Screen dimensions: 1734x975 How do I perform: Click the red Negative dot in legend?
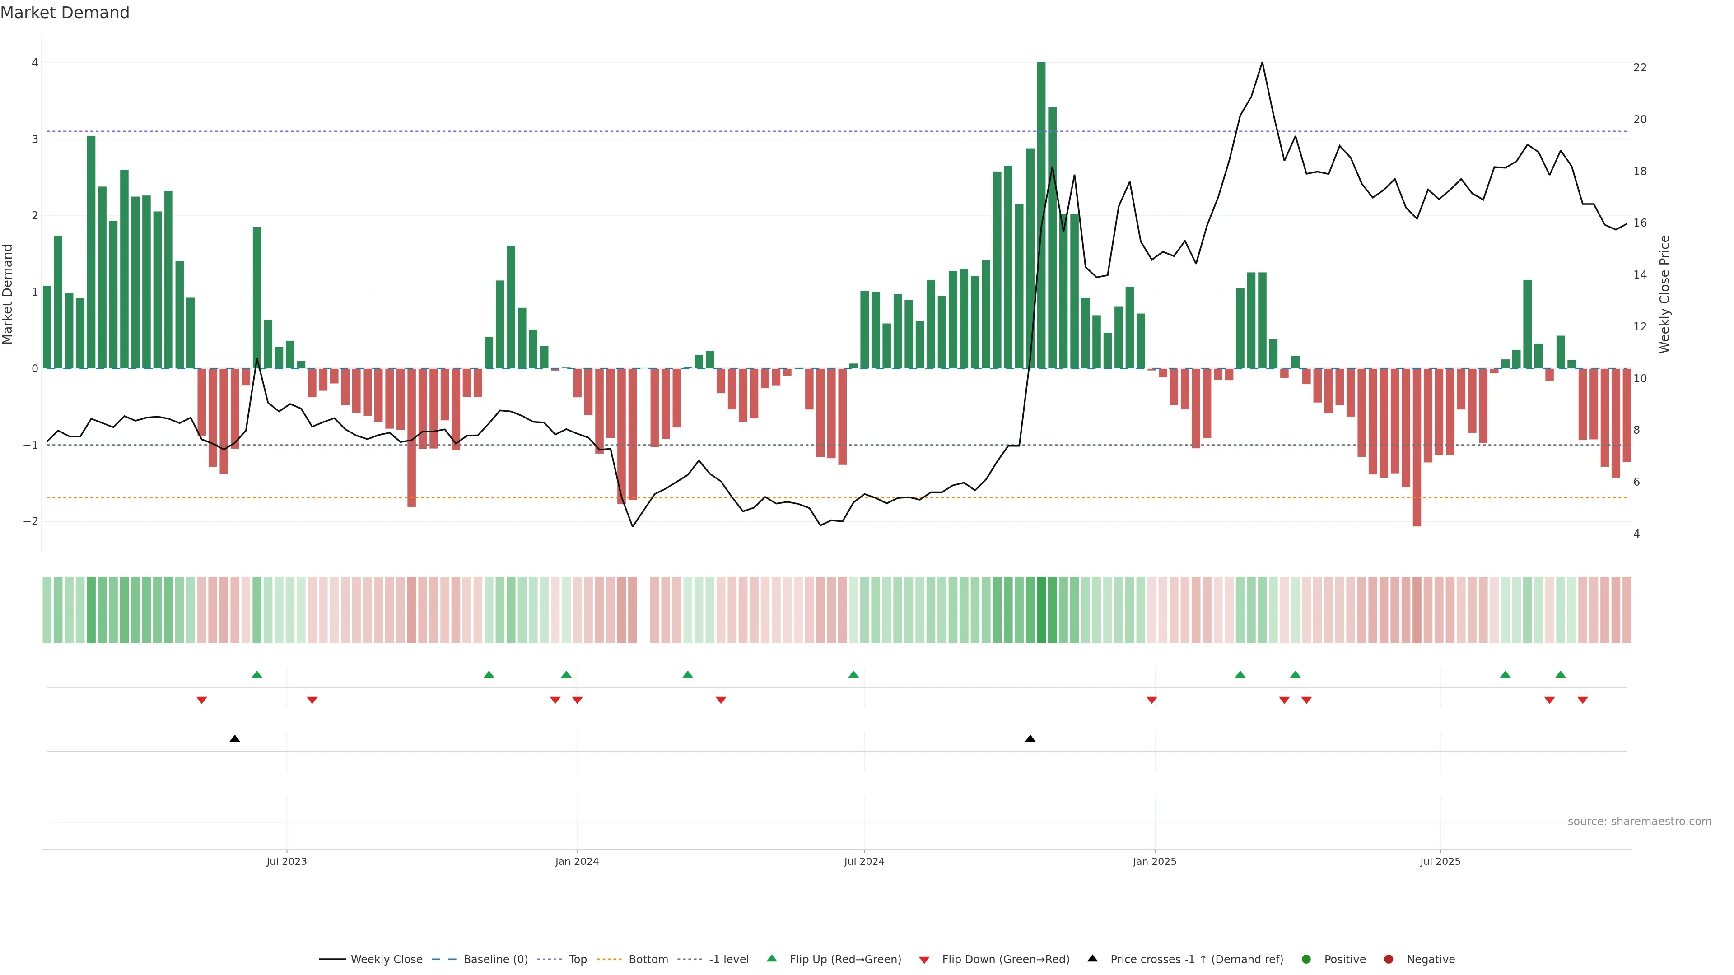click(1389, 959)
